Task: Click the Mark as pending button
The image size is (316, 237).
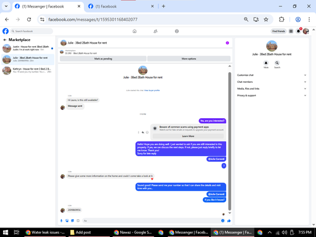Action: tap(103, 59)
